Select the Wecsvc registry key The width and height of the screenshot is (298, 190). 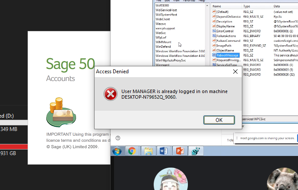[161, 24]
